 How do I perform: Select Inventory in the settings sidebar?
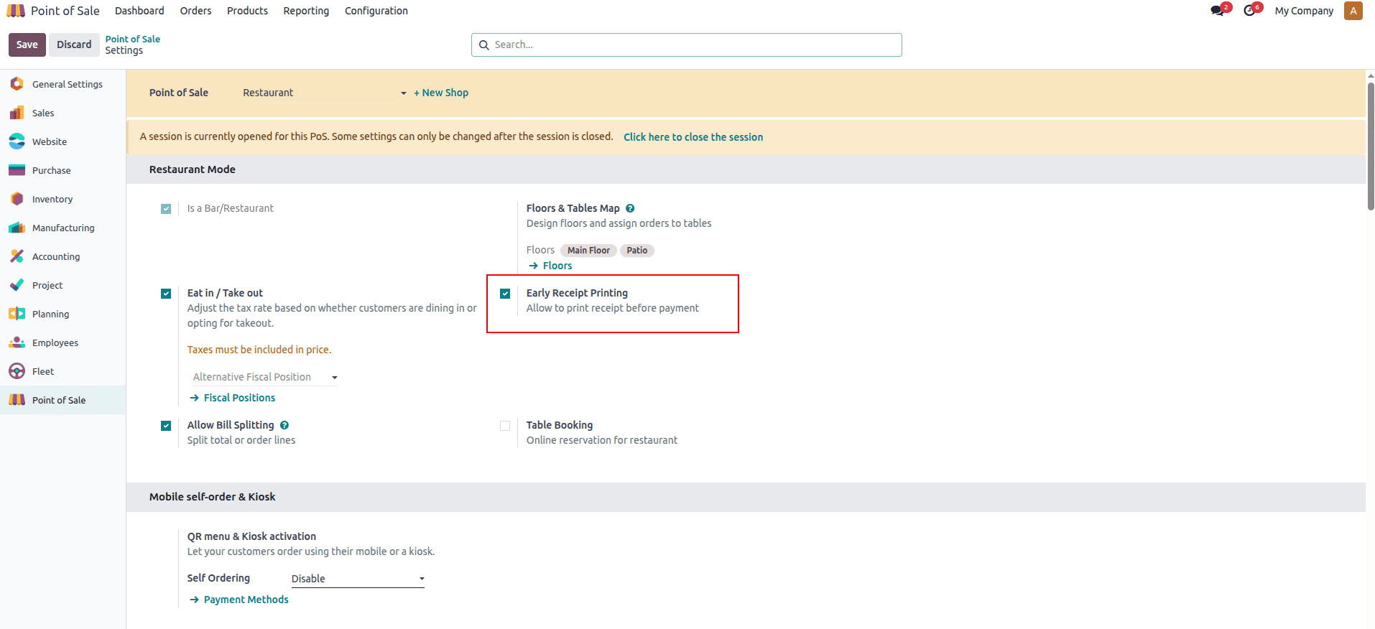click(62, 199)
